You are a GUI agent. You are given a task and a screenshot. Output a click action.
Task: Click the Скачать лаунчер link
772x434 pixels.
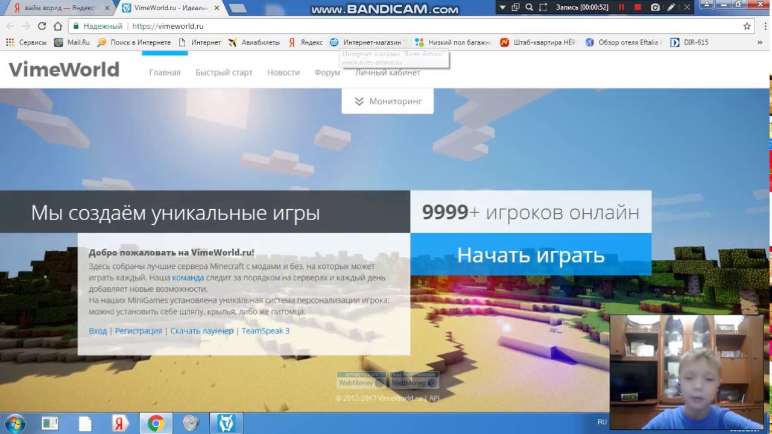pyautogui.click(x=201, y=331)
